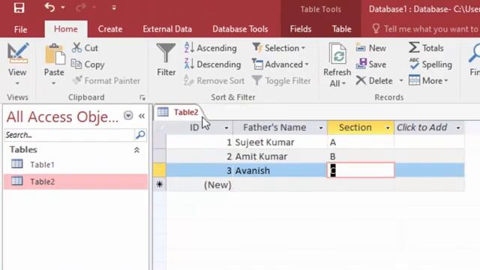The height and width of the screenshot is (270, 480).
Task: Click the Save record icon
Action: pyautogui.click(x=361, y=64)
